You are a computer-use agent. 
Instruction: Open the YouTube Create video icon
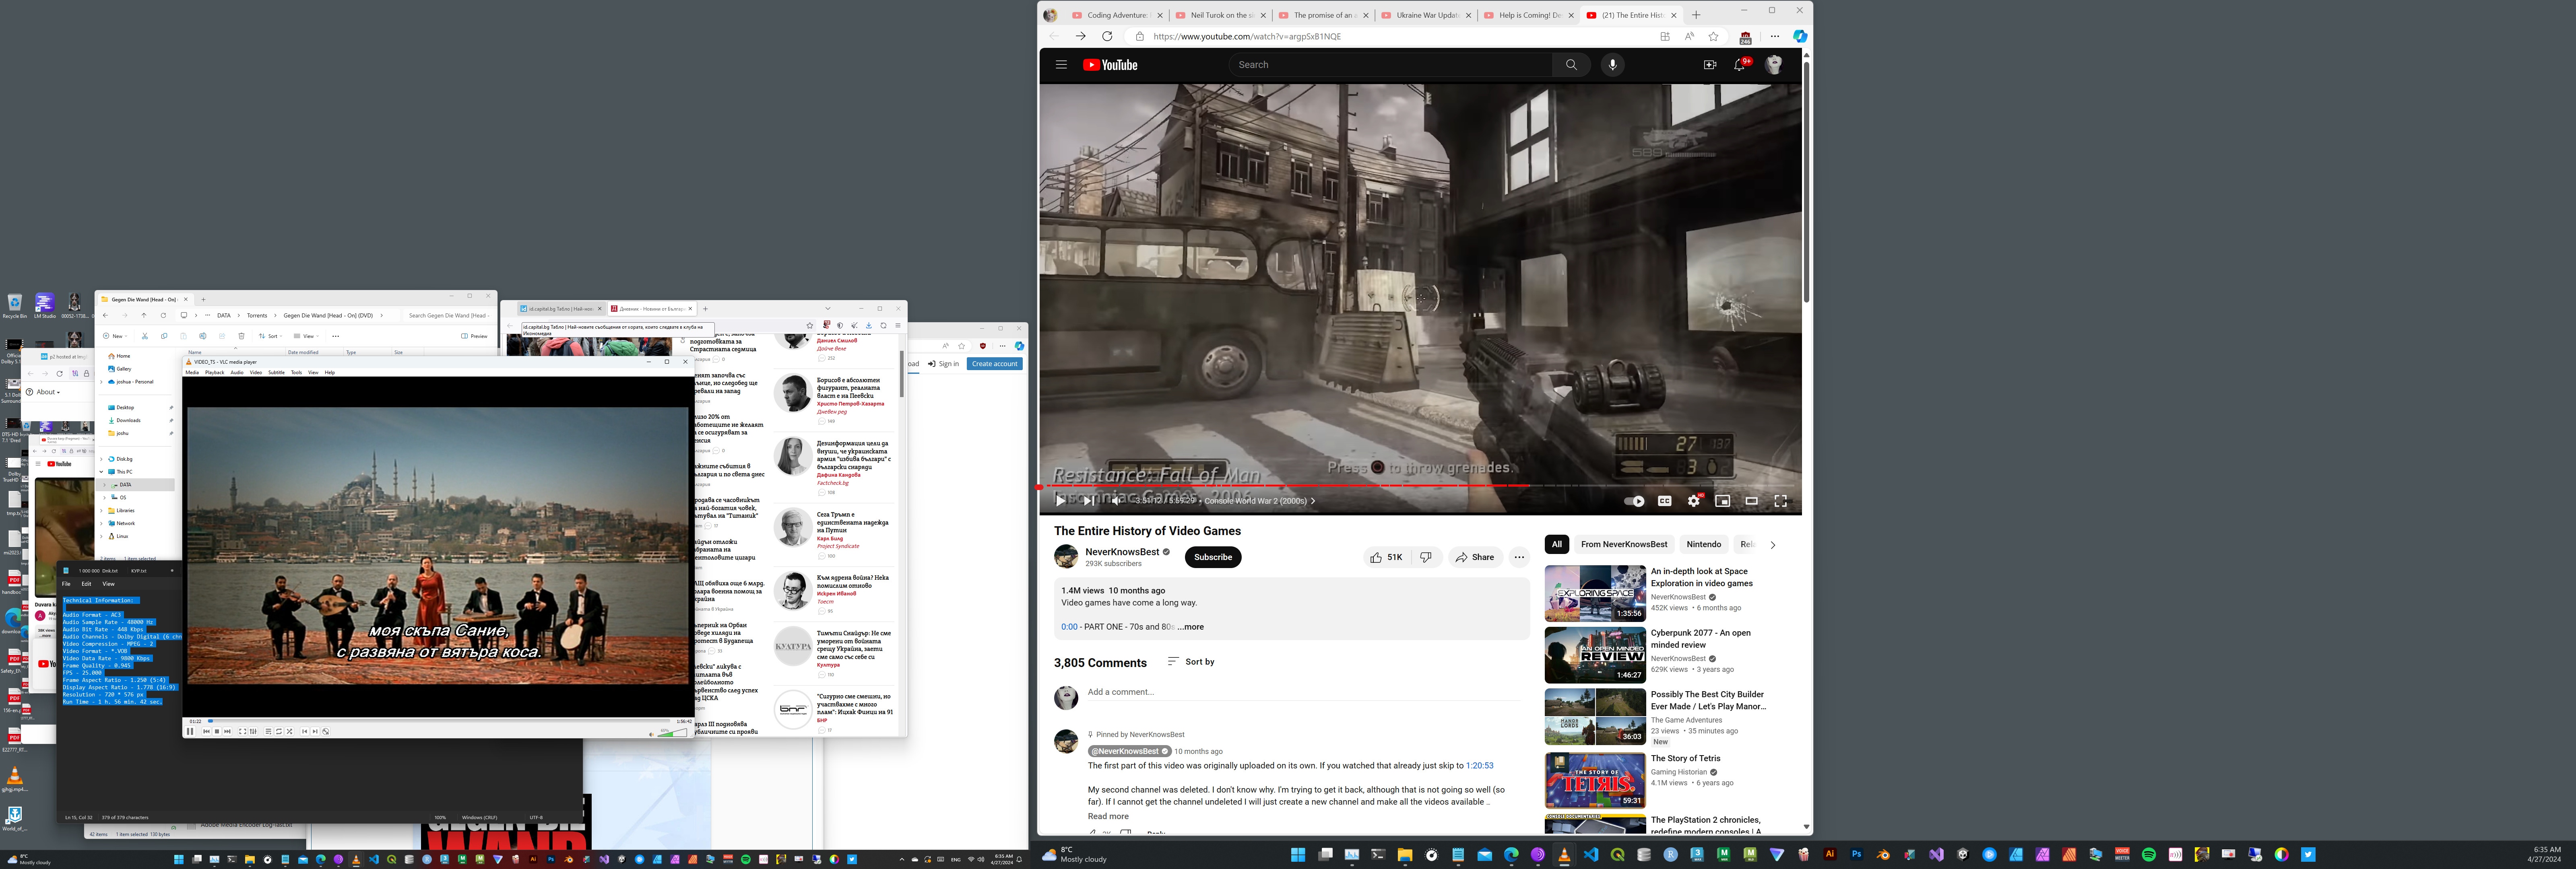1710,65
